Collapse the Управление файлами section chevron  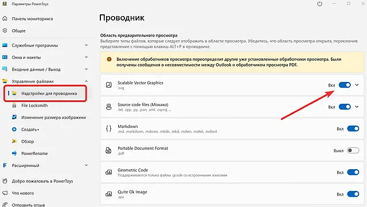pyautogui.click(x=86, y=81)
